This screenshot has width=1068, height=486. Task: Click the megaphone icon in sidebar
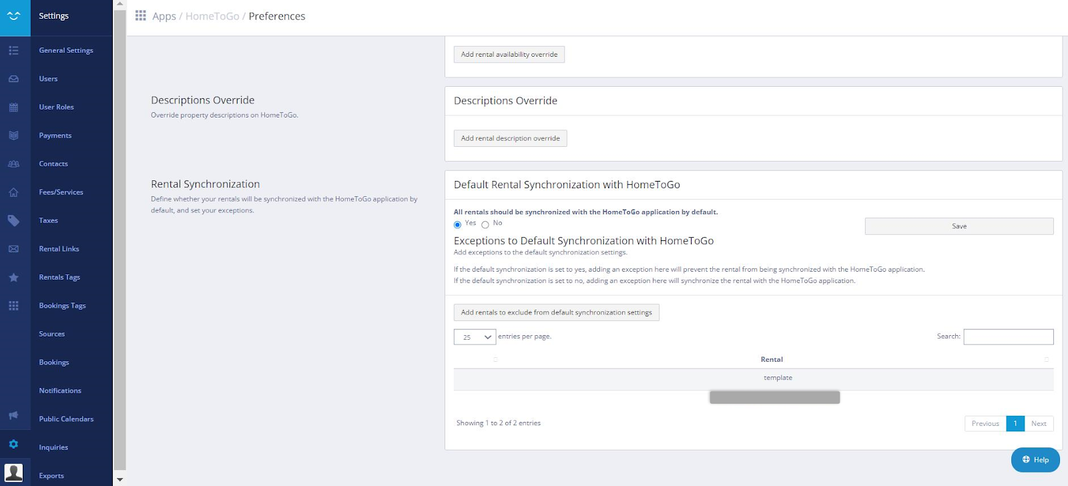point(13,415)
